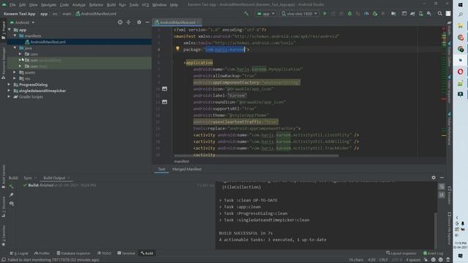Expand the Gradle Scripts node
The image size is (468, 263).
[x=9, y=96]
